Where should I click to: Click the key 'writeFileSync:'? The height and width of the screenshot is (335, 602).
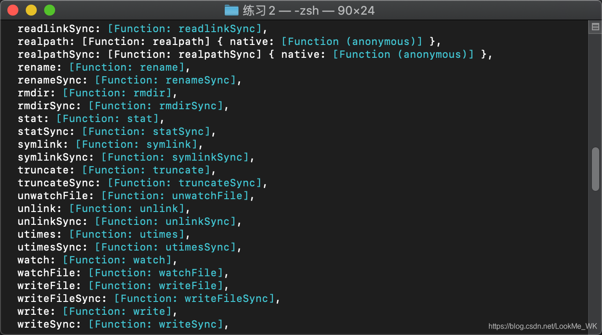point(62,299)
